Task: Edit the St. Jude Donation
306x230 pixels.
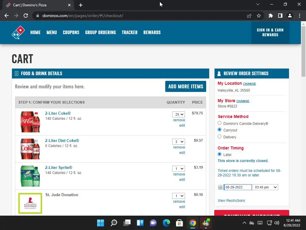Action: 182,207
